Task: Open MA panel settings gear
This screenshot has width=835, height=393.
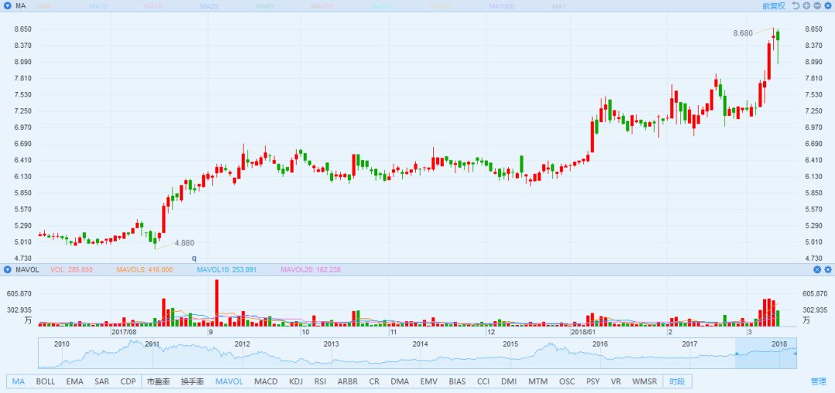Action: [827, 5]
